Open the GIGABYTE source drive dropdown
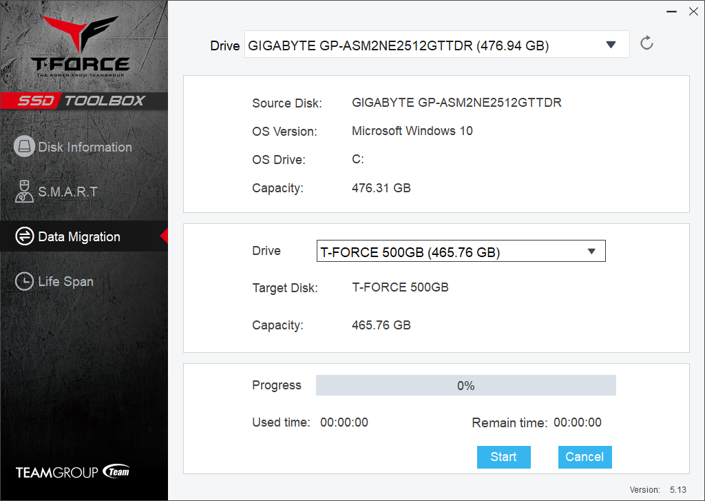This screenshot has width=705, height=501. pyautogui.click(x=436, y=45)
